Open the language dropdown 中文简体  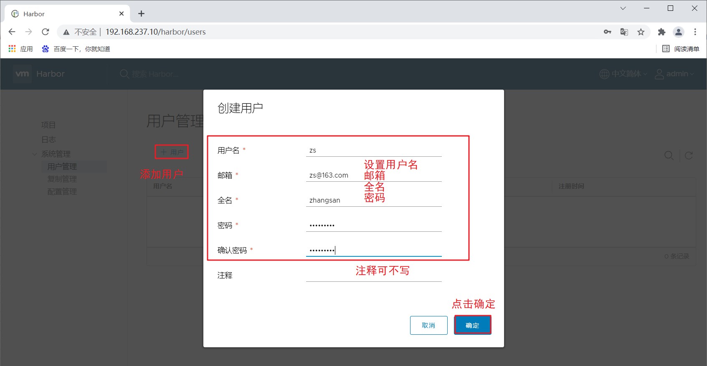click(x=623, y=74)
